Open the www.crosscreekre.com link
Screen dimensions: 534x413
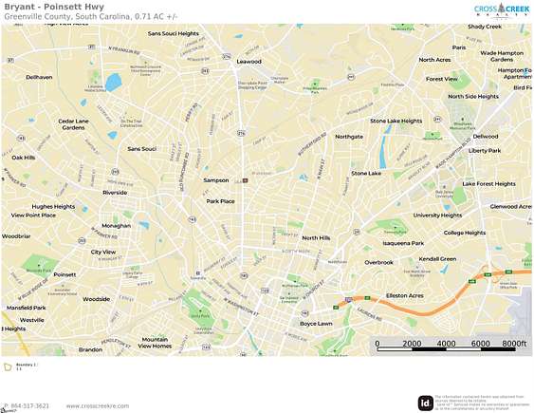click(98, 405)
